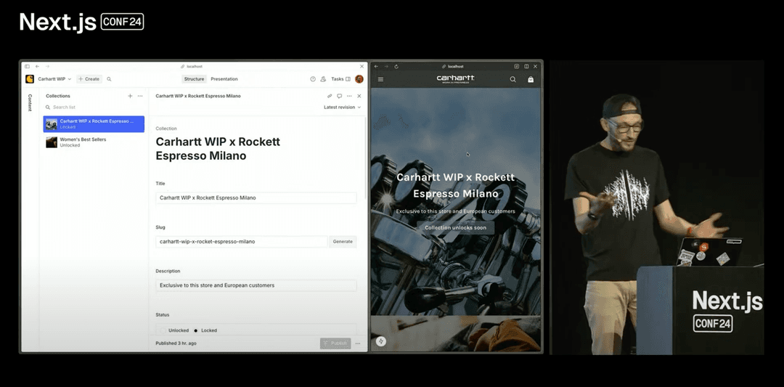Open document pane three-dots menu
784x387 pixels.
(349, 96)
